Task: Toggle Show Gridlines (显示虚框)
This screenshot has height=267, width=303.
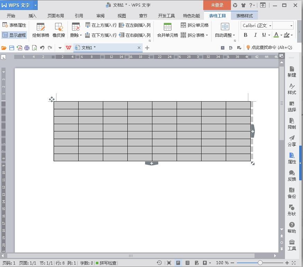Action: click(x=14, y=35)
